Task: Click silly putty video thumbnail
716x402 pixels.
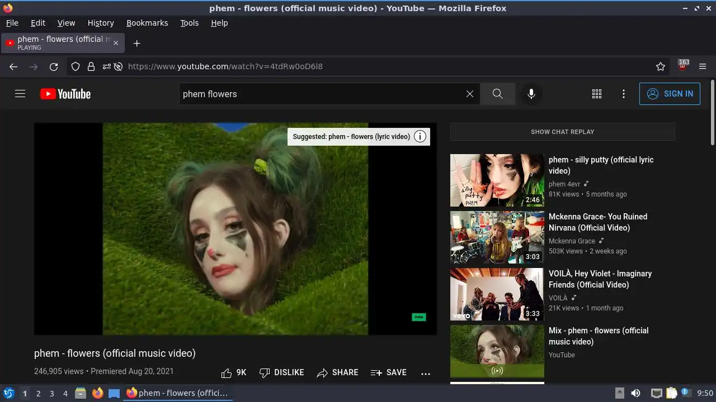Action: (x=497, y=180)
